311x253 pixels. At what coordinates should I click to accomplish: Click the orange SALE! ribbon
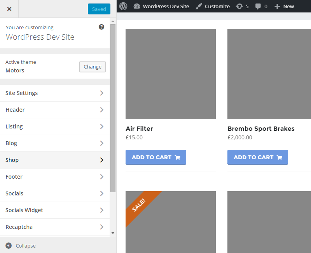(139, 205)
